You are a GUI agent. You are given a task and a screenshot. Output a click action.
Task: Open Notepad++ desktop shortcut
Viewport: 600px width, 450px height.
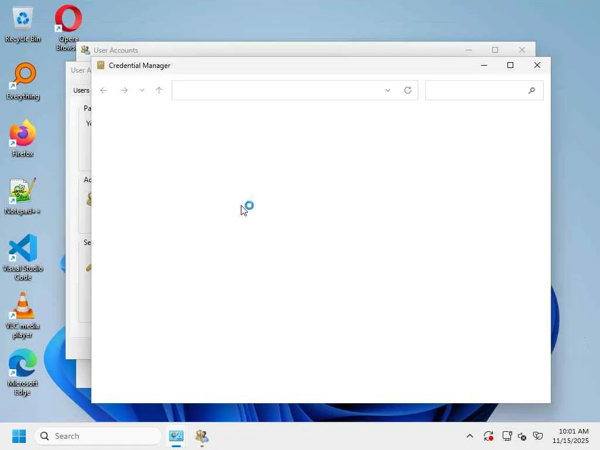click(23, 196)
